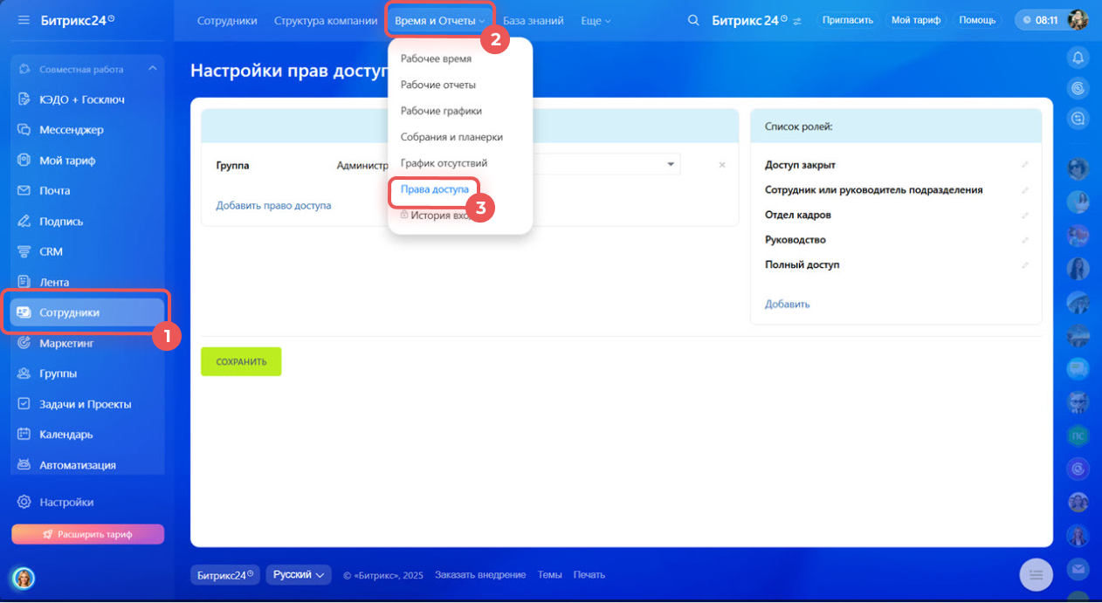
Task: Edit the Отдел кадров role pencil icon
Action: coord(1025,215)
